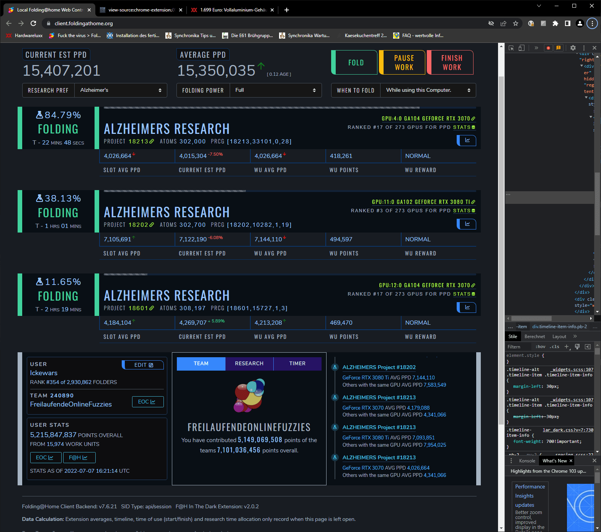Open project 18601 link in third slot
601x532 pixels.
pyautogui.click(x=141, y=308)
